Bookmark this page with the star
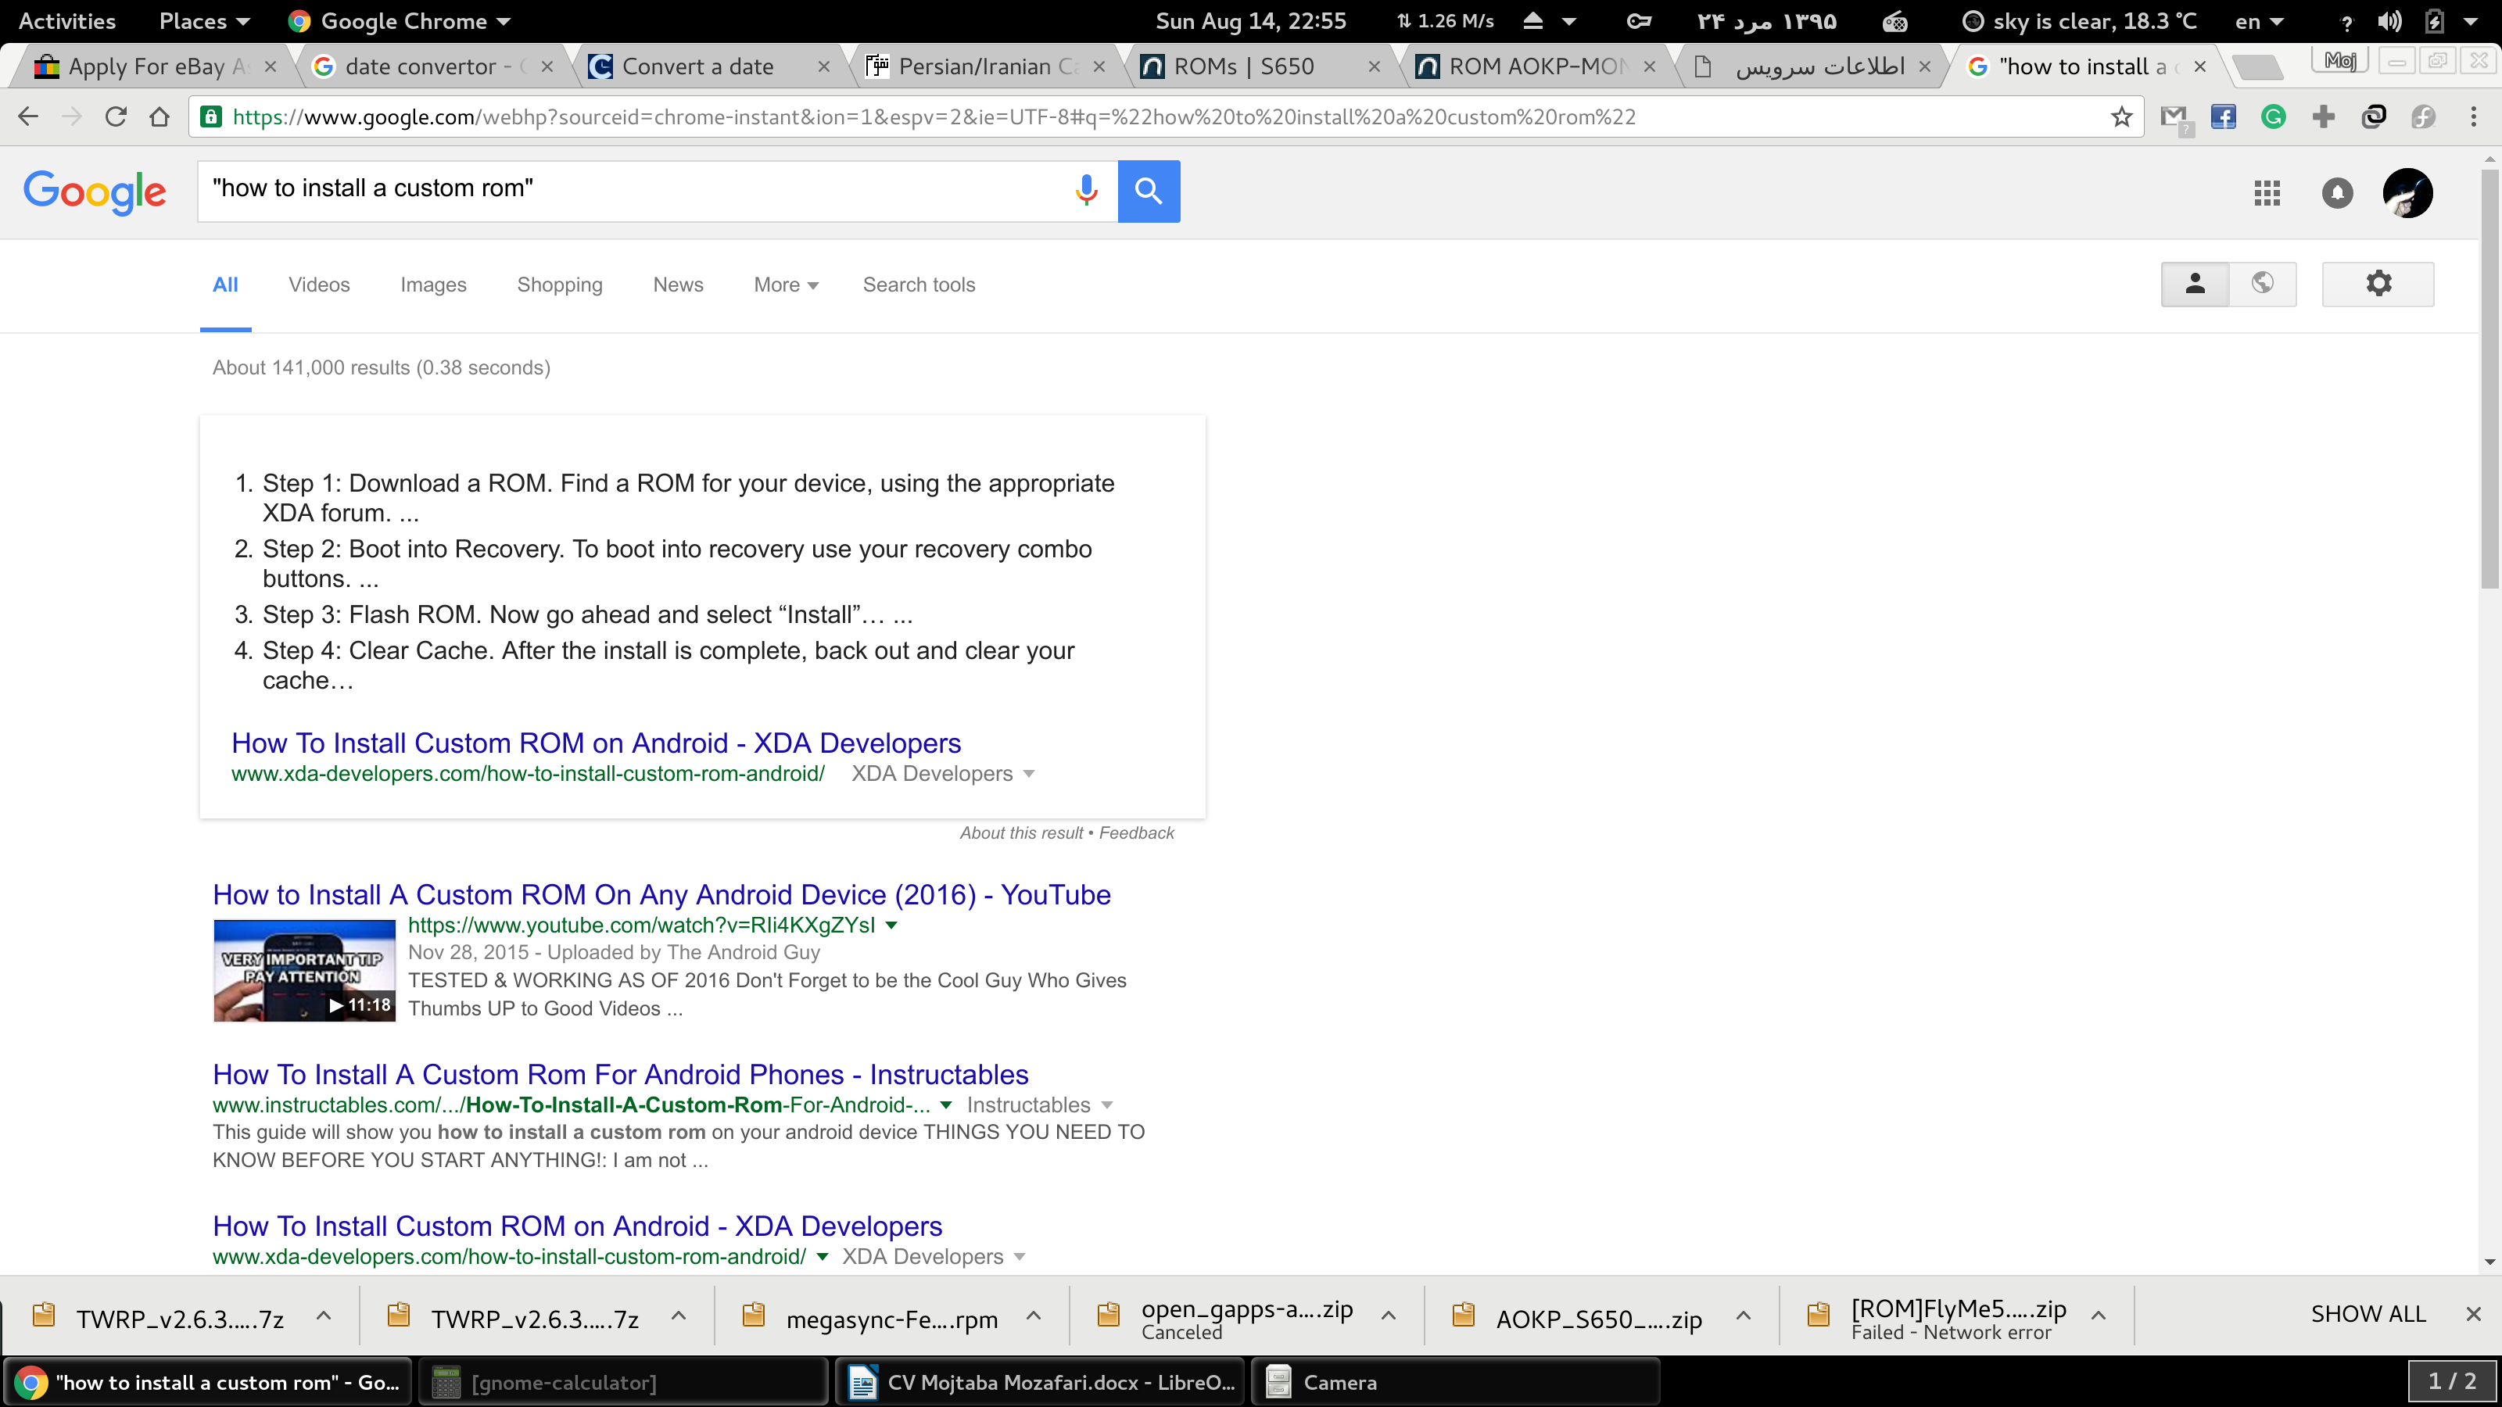Screen dimensions: 2502x1407 pos(2121,117)
